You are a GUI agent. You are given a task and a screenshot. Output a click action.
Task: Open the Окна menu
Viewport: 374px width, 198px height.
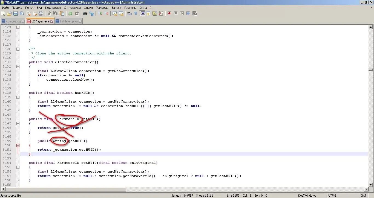point(143,8)
